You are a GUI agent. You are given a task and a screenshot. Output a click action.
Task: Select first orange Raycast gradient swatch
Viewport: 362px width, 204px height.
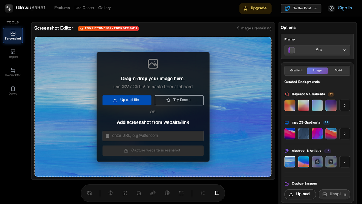(x=290, y=105)
